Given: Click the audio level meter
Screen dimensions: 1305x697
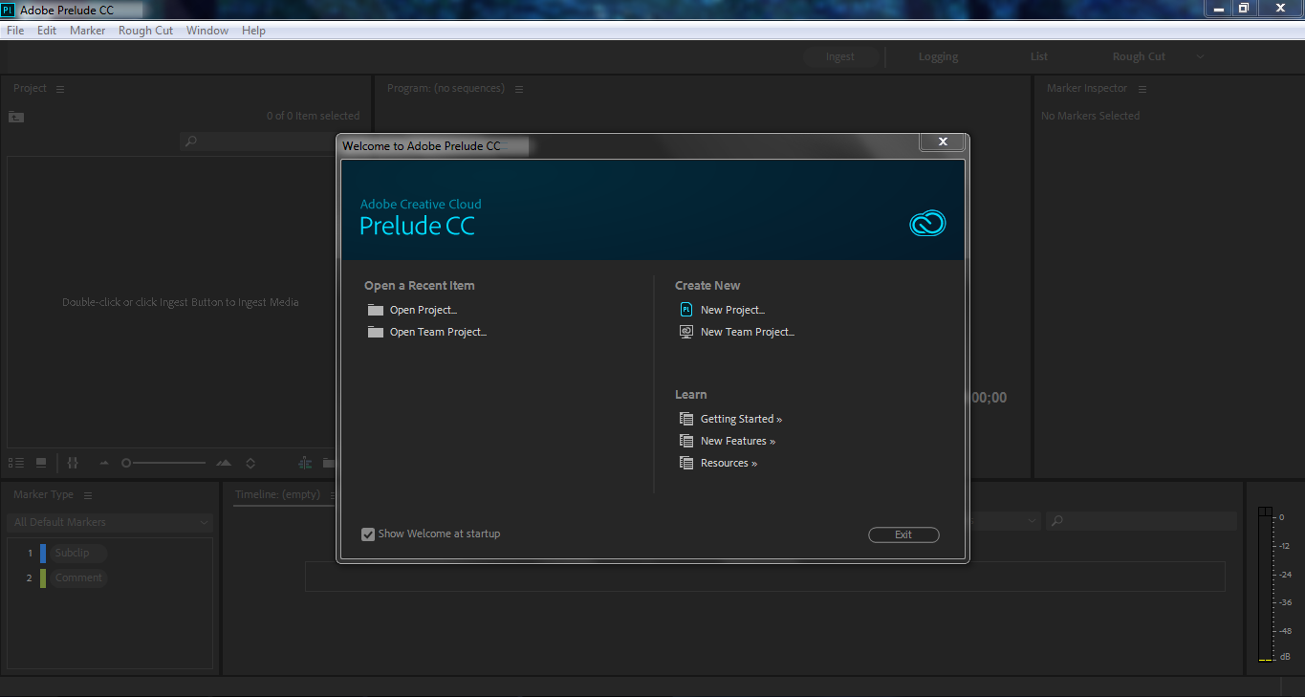Looking at the screenshot, I should 1266,583.
